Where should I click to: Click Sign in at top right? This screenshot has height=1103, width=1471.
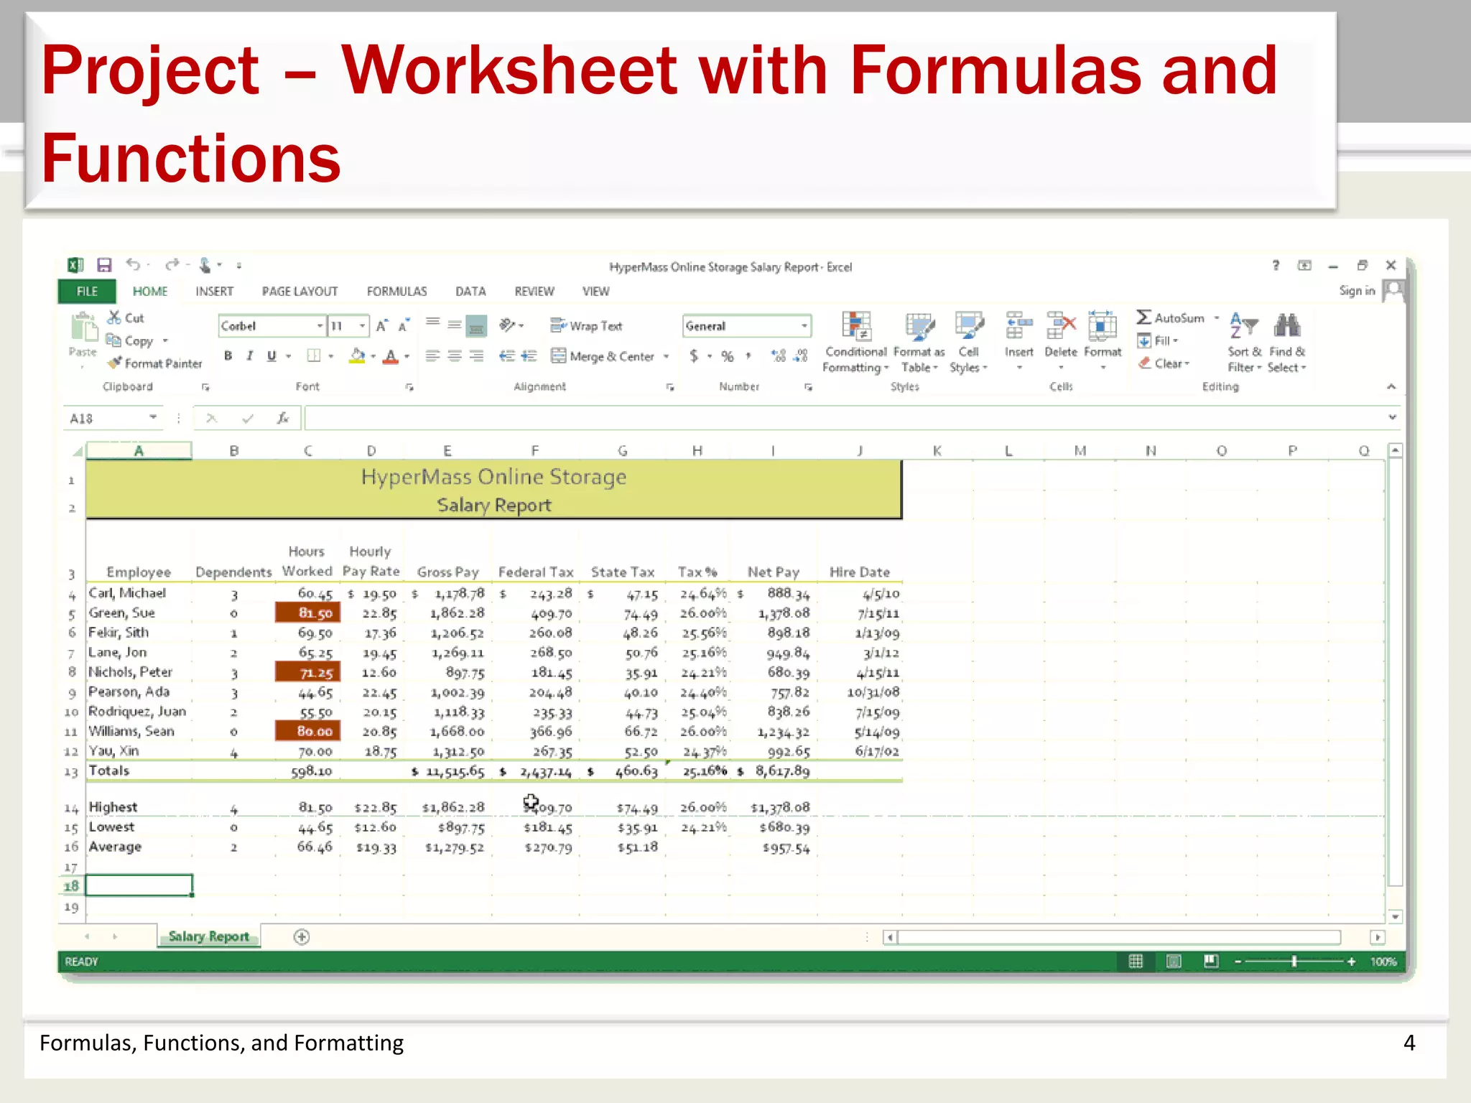[1357, 291]
